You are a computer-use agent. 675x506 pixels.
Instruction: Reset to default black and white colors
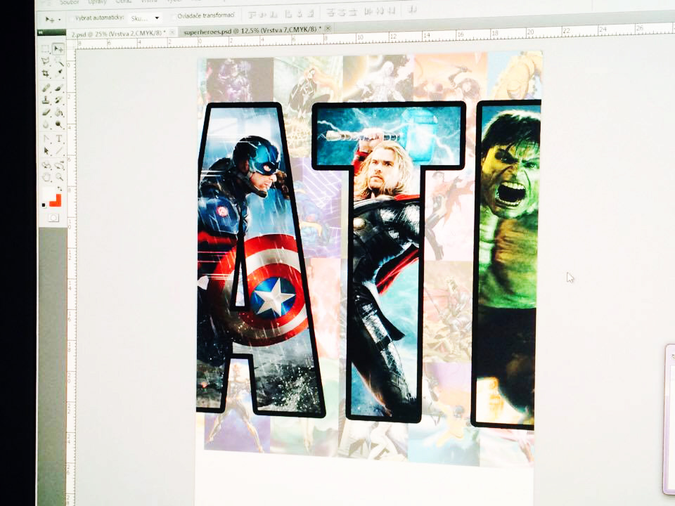click(44, 205)
